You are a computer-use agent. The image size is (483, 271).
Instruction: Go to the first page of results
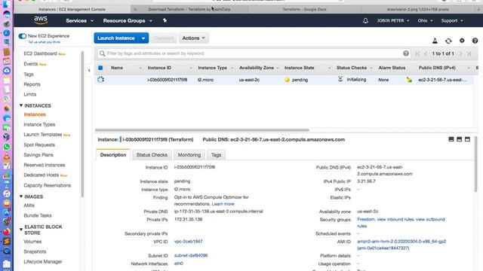pos(417,53)
